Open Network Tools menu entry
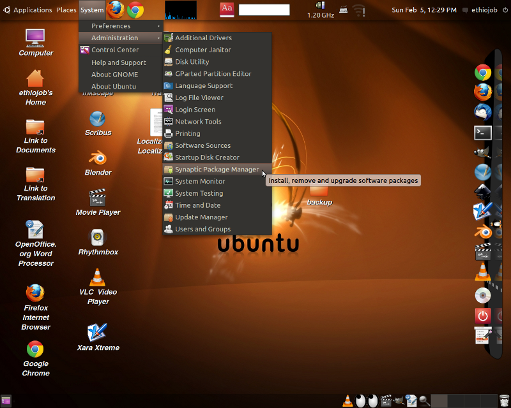 pos(217,122)
